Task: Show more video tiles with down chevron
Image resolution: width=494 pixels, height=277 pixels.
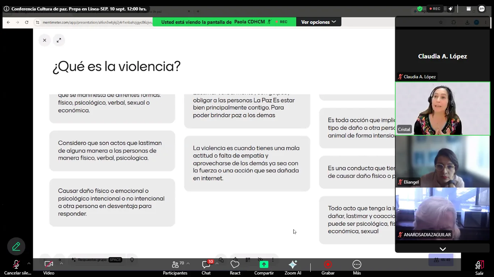Action: (443, 249)
